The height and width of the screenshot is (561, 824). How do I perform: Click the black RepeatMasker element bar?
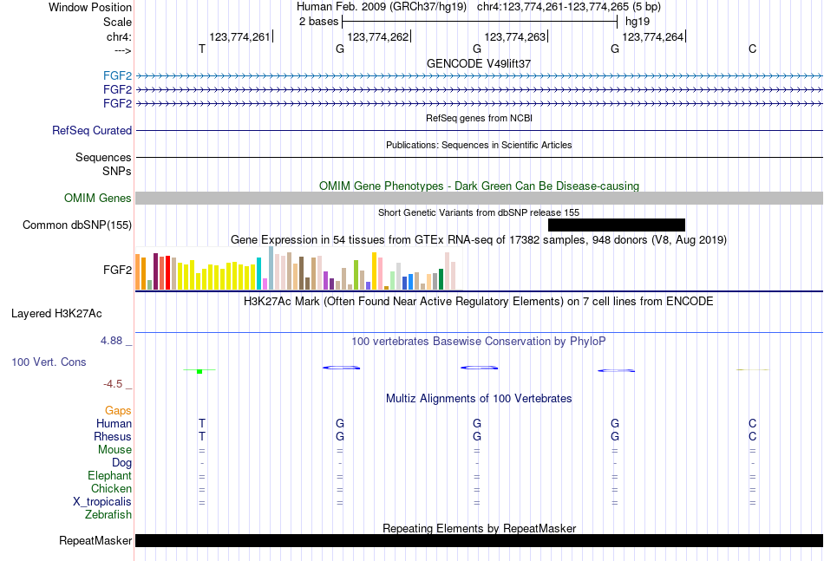[480, 540]
